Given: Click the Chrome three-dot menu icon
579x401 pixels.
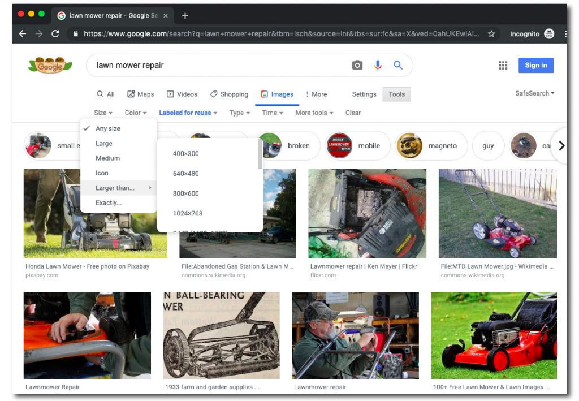Looking at the screenshot, I should 565,33.
